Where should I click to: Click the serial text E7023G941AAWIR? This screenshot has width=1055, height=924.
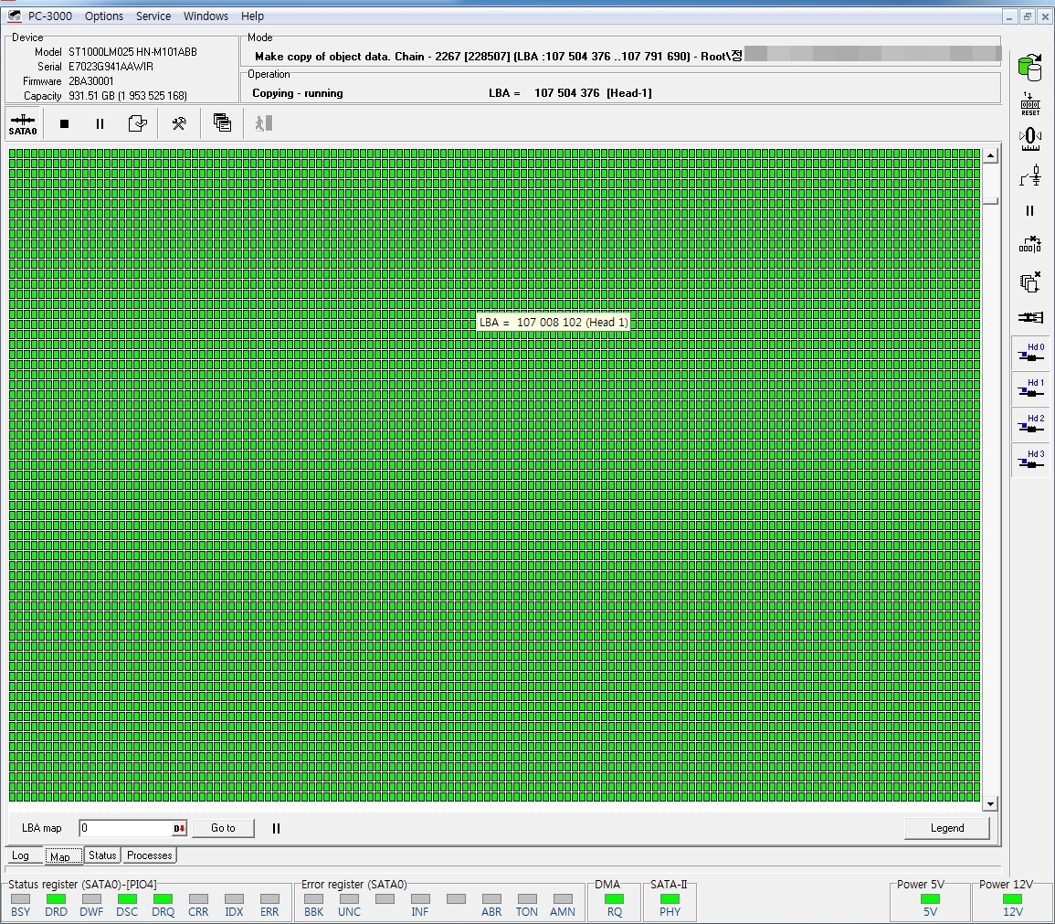(111, 67)
